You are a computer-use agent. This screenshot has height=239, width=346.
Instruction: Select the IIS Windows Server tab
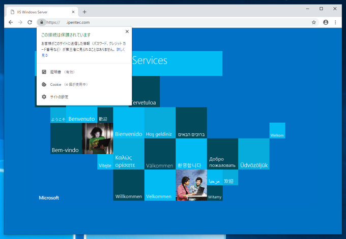[42, 12]
